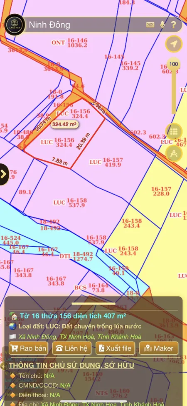Select parcel 18-492 with area 1274.7

83,256
